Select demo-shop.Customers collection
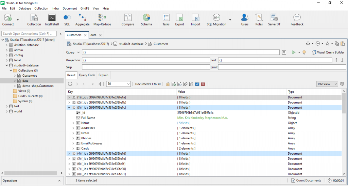 (38, 86)
